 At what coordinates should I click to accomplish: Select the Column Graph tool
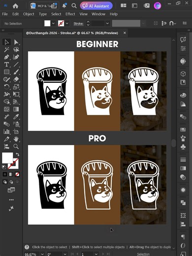point(6,131)
